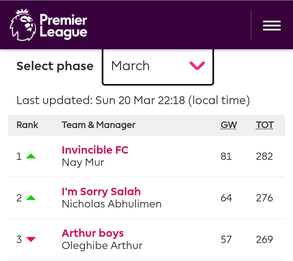Open the hamburger menu icon
The width and height of the screenshot is (293, 261).
pyautogui.click(x=272, y=26)
